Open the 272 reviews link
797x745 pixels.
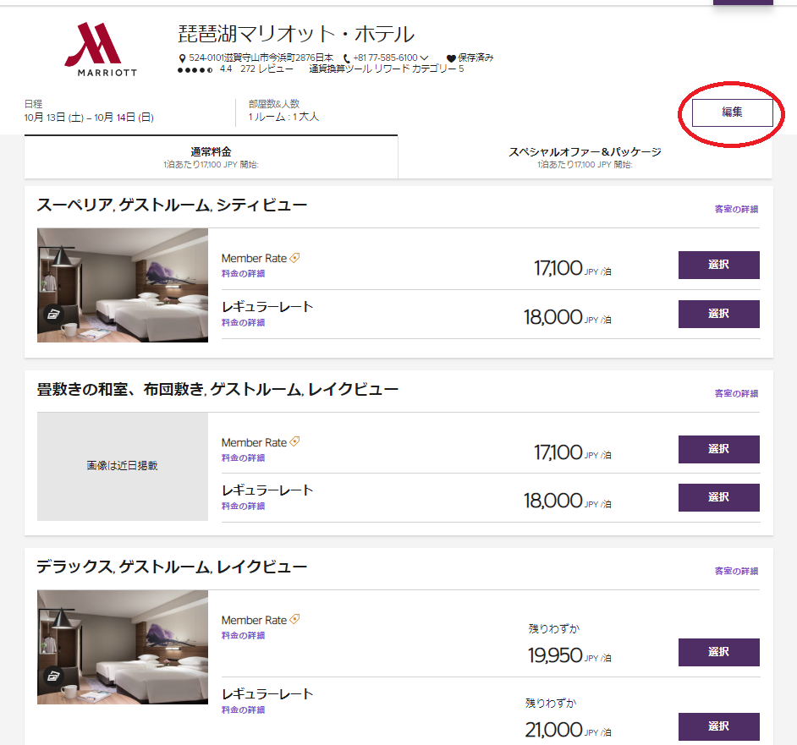click(x=267, y=68)
